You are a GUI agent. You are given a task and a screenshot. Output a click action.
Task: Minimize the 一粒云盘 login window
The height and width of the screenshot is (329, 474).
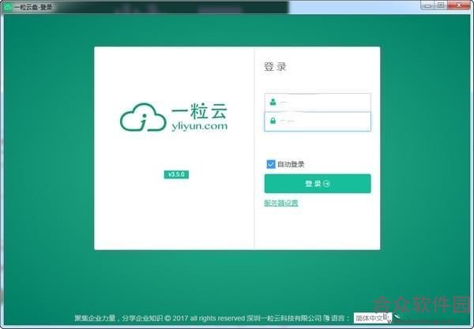pos(427,6)
